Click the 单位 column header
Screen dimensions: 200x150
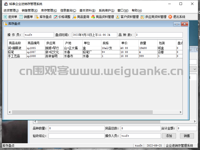(92, 43)
